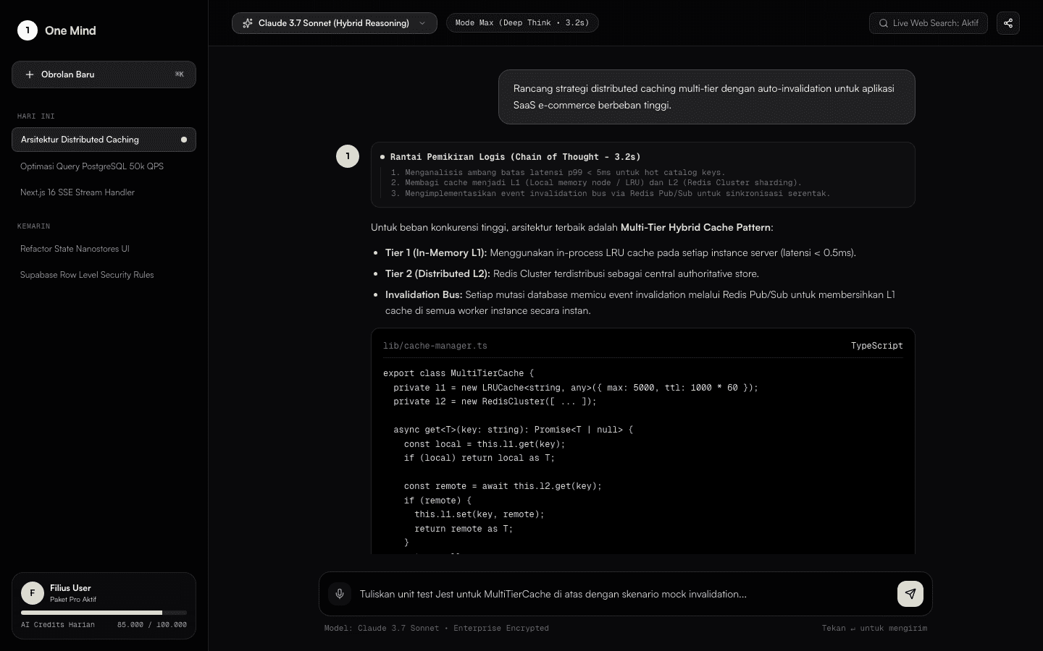Open the Filius User account card
The height and width of the screenshot is (651, 1043).
coord(104,606)
